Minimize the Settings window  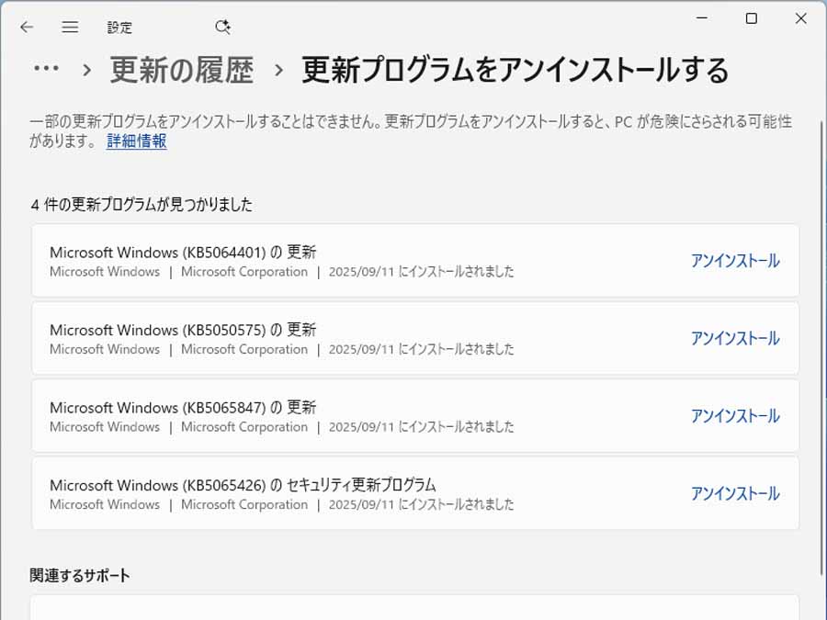click(703, 17)
